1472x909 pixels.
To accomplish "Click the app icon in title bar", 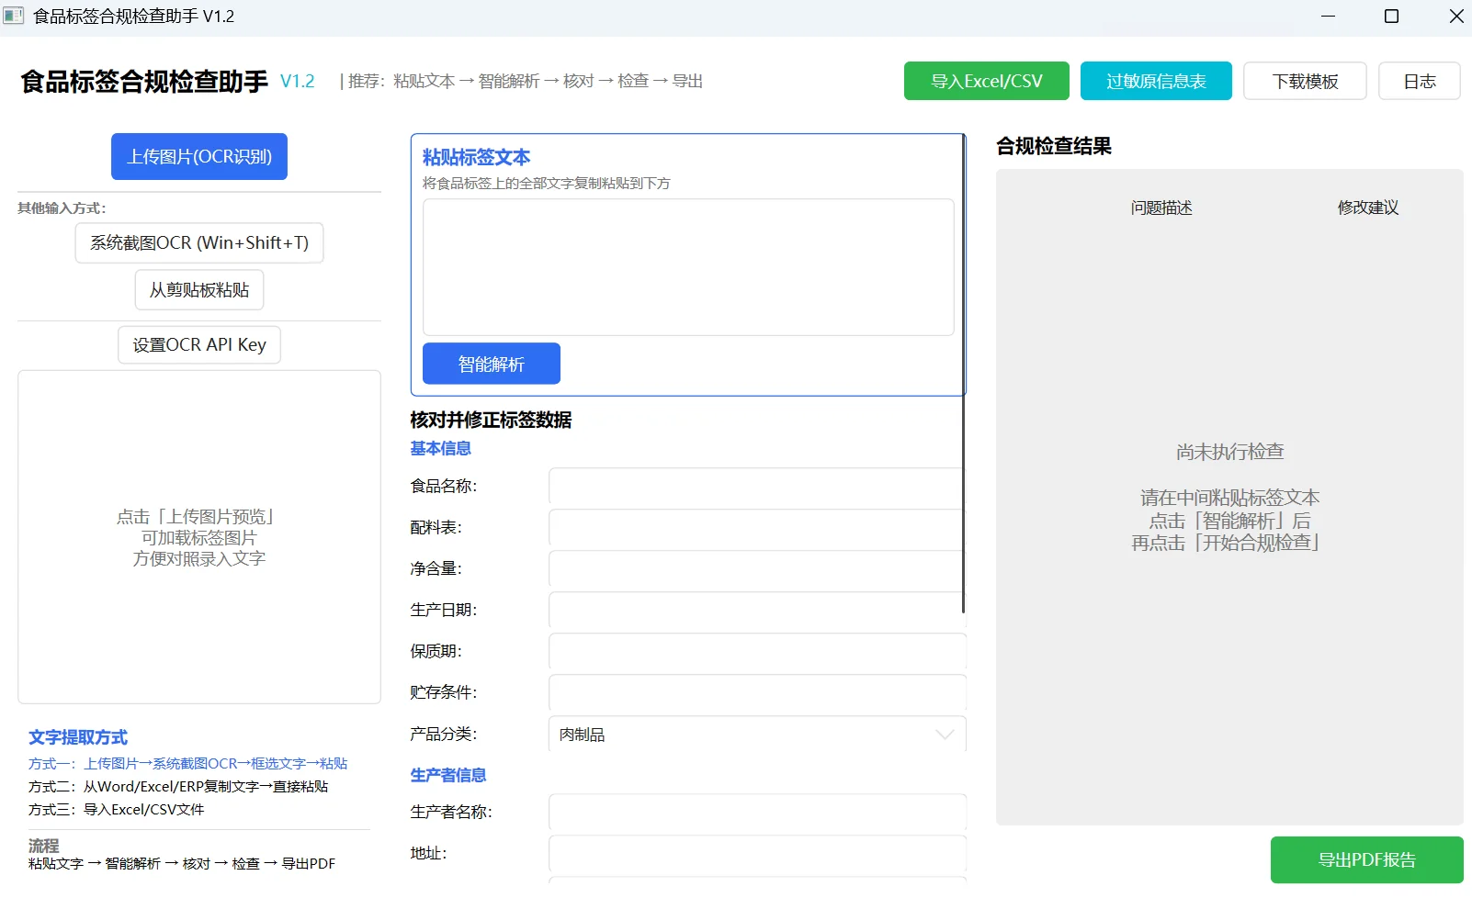I will click(13, 16).
